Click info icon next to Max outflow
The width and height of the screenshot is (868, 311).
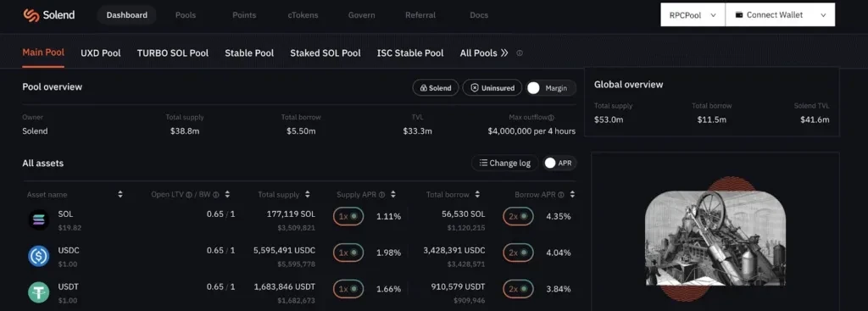tap(551, 117)
